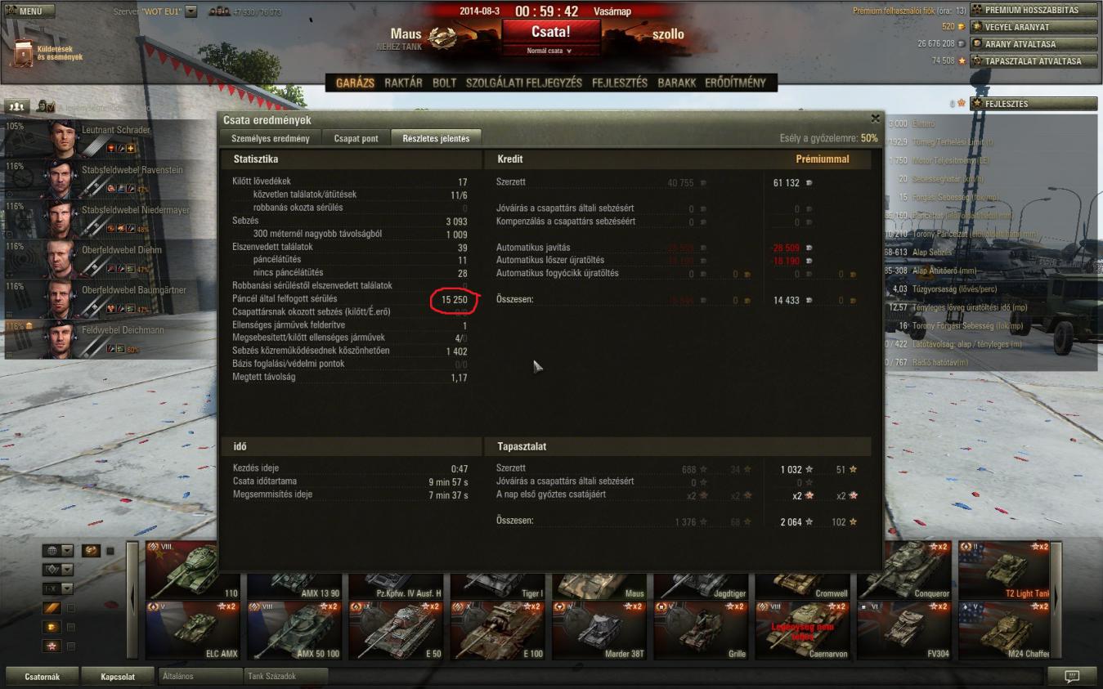Start battle with Csata! button

551,33
